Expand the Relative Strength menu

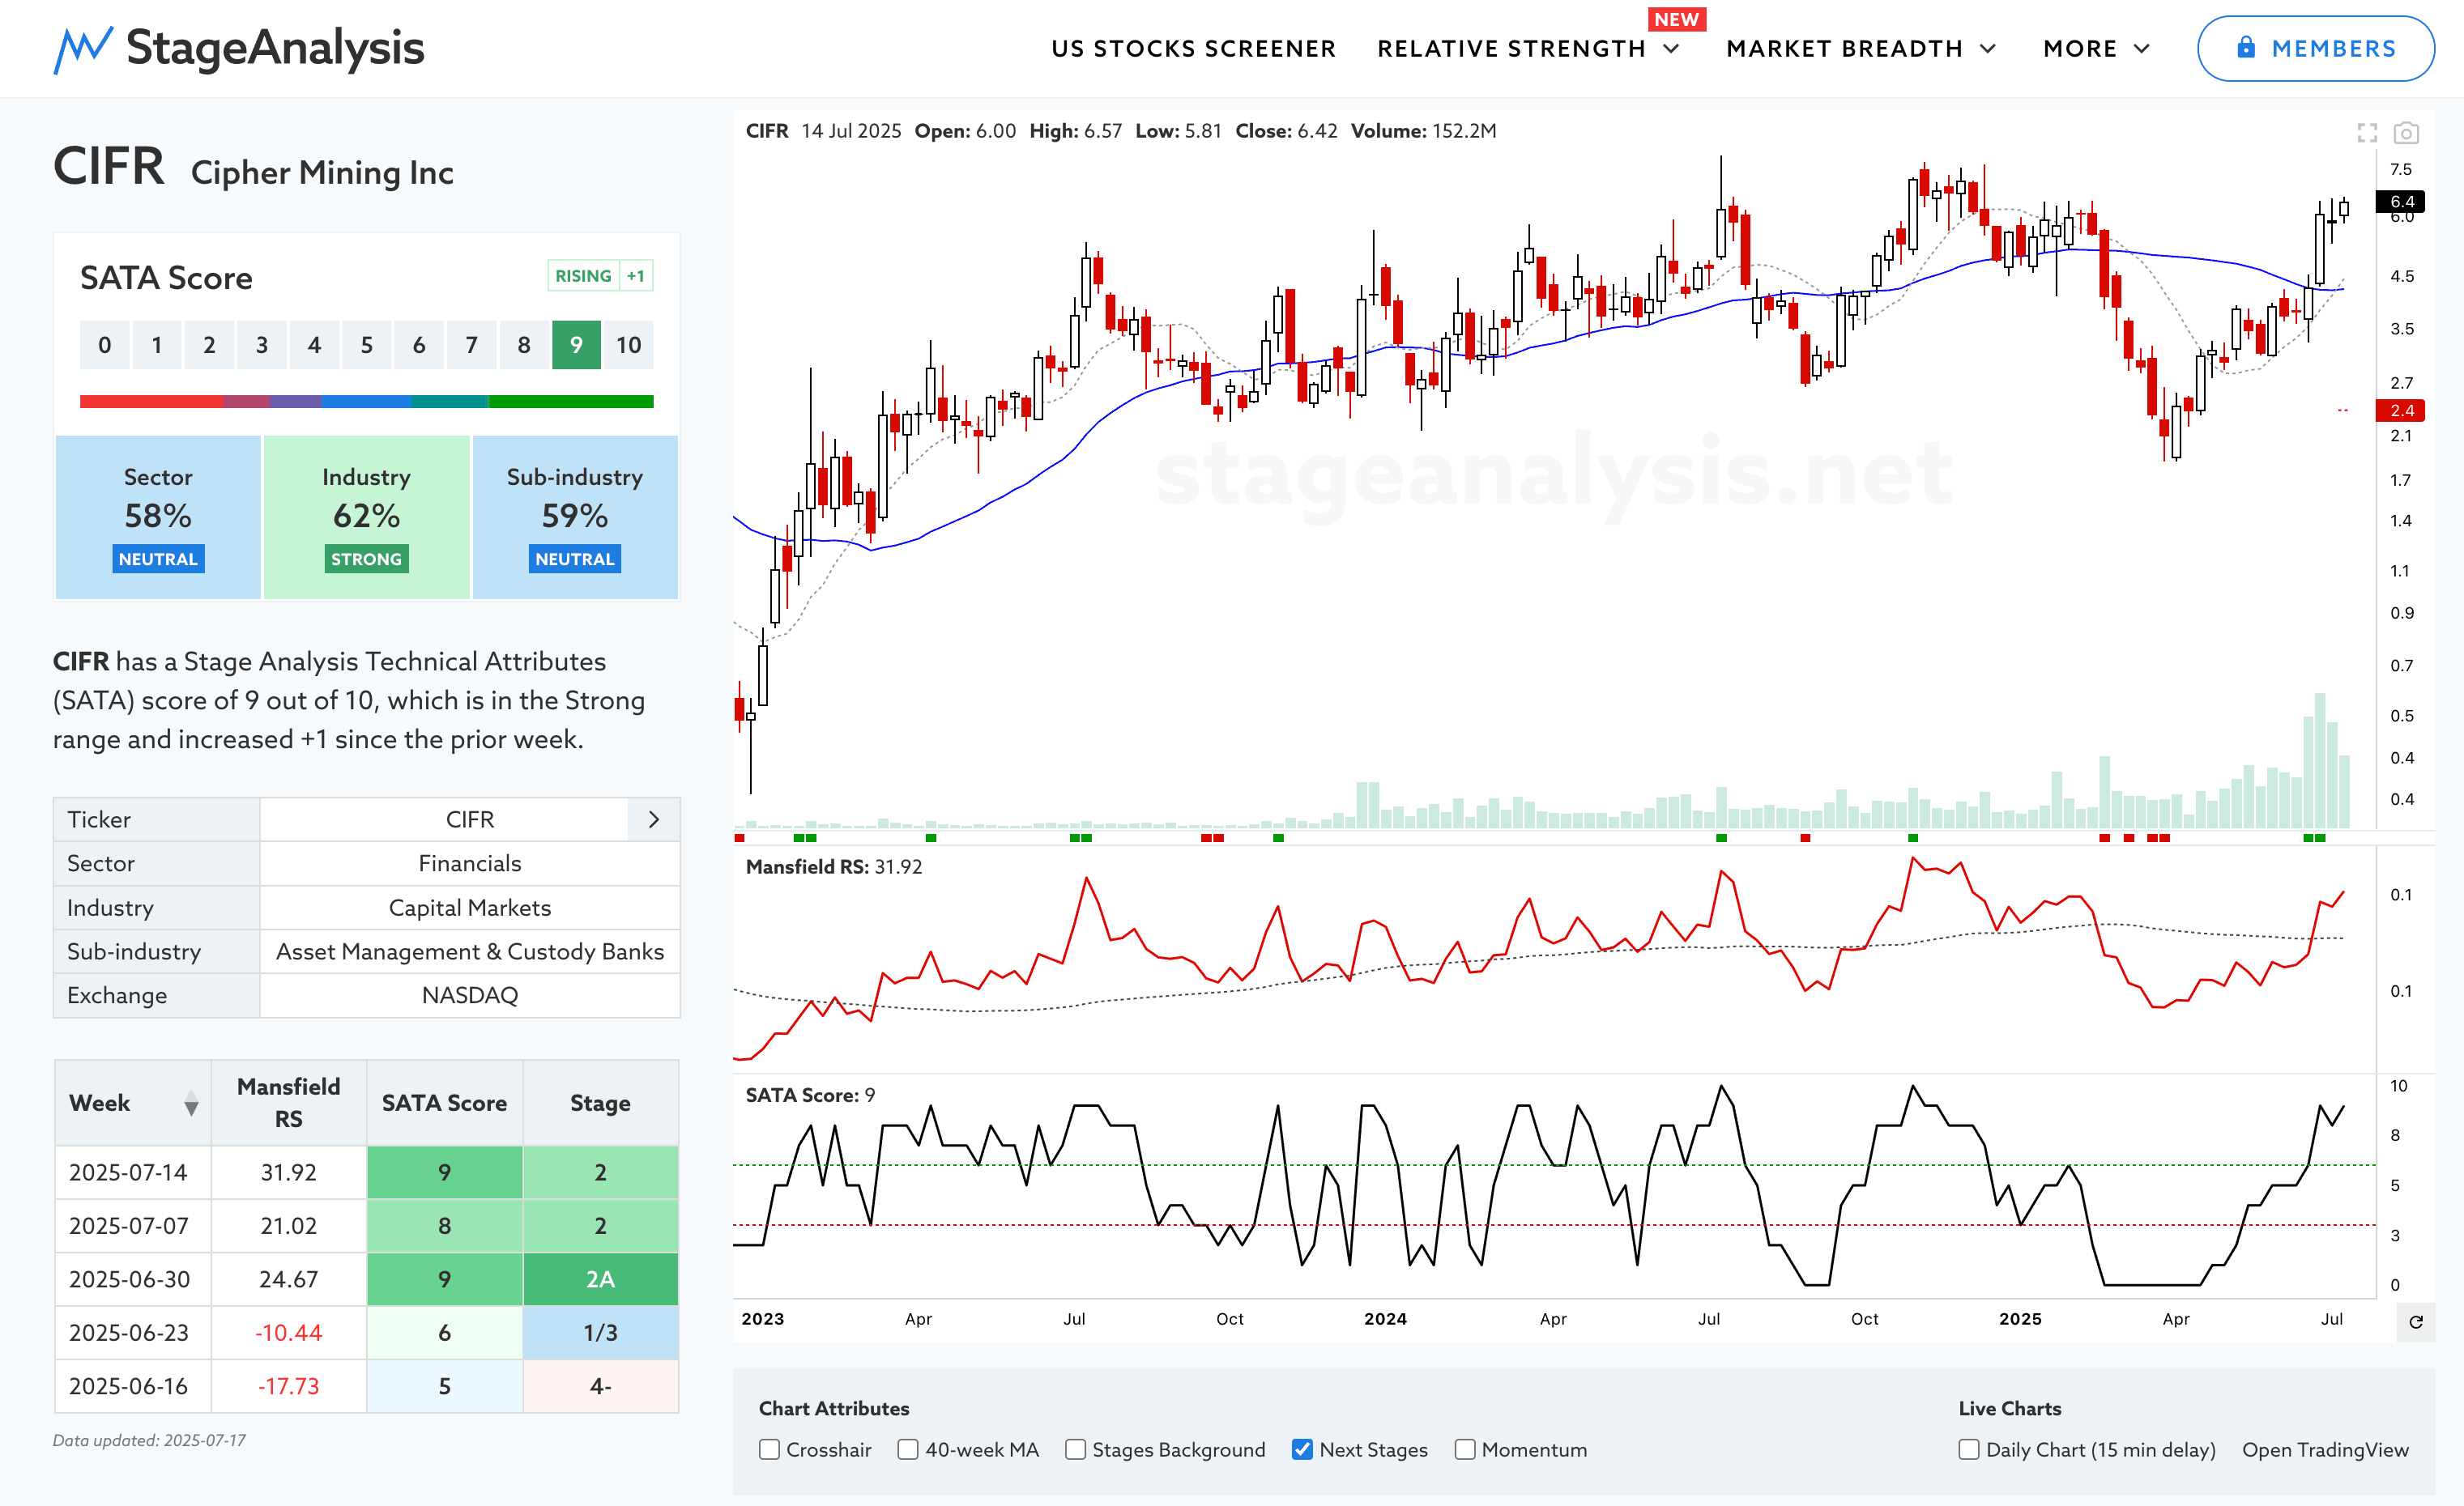[x=1528, y=48]
